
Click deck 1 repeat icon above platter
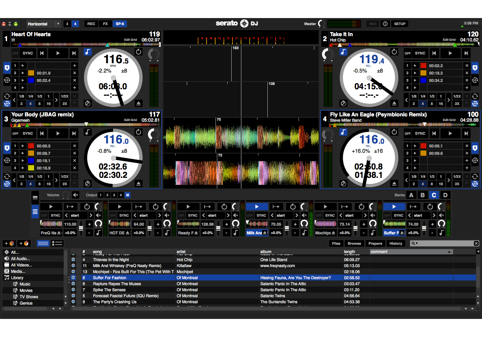tap(139, 52)
